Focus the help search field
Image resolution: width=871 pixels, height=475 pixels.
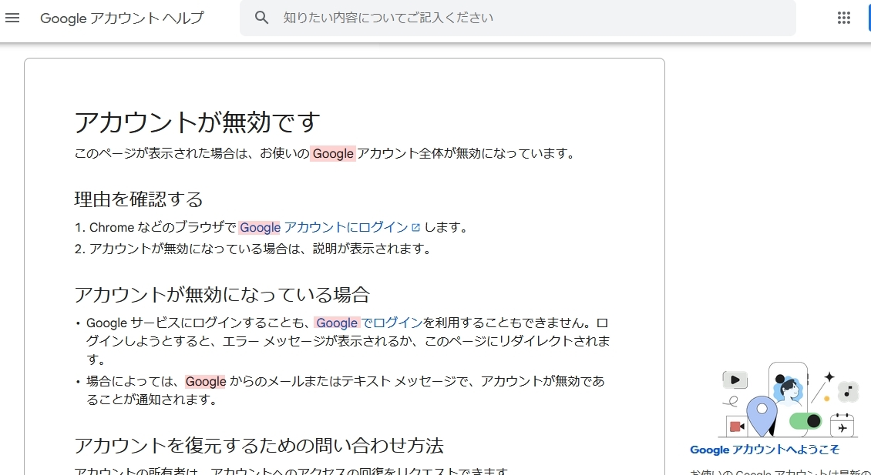click(517, 18)
